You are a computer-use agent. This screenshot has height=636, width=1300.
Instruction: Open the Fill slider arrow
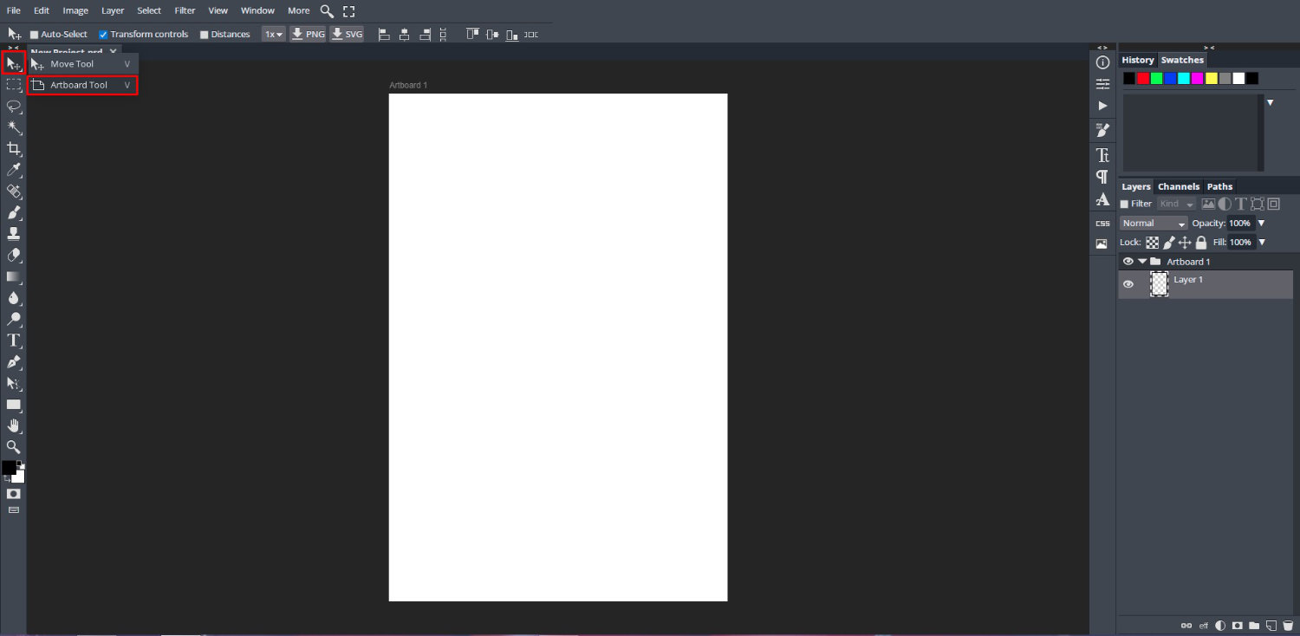pos(1262,243)
